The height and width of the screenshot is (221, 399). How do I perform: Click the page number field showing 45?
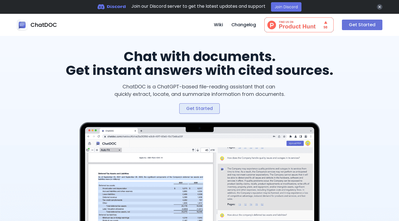point(205,150)
